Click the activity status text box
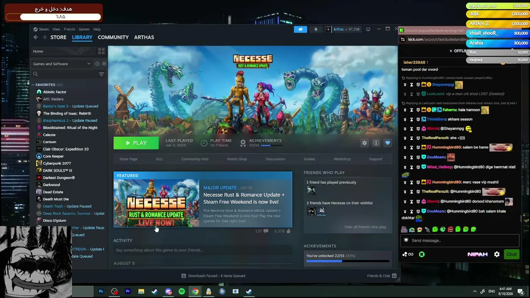This screenshot has width=530, height=298. pos(203,250)
